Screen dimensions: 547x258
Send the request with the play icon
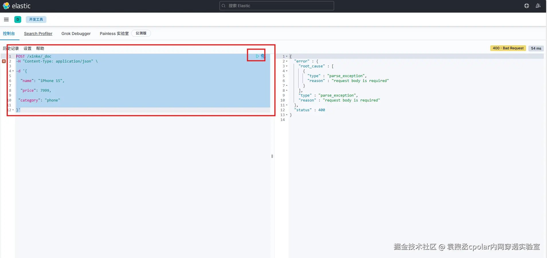[257, 56]
